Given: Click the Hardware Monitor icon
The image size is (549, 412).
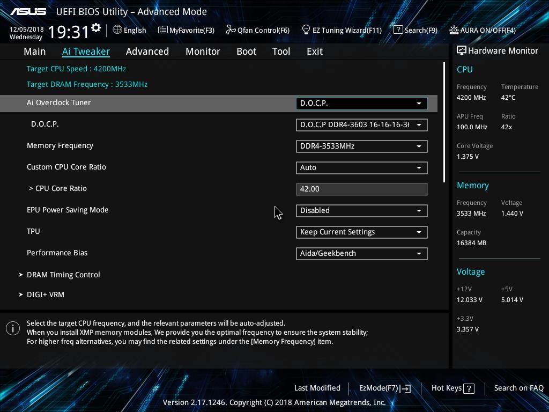Looking at the screenshot, I should pos(462,51).
